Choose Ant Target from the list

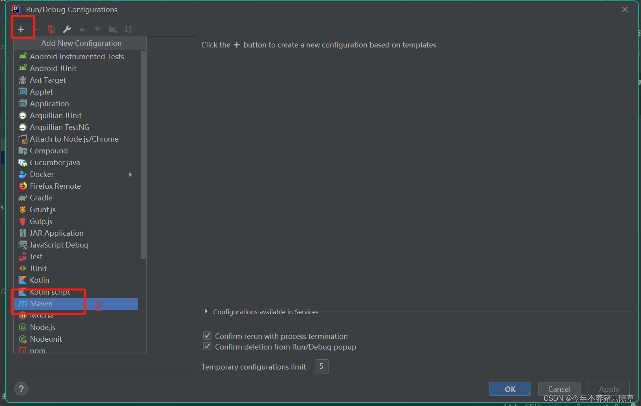pyautogui.click(x=76, y=80)
